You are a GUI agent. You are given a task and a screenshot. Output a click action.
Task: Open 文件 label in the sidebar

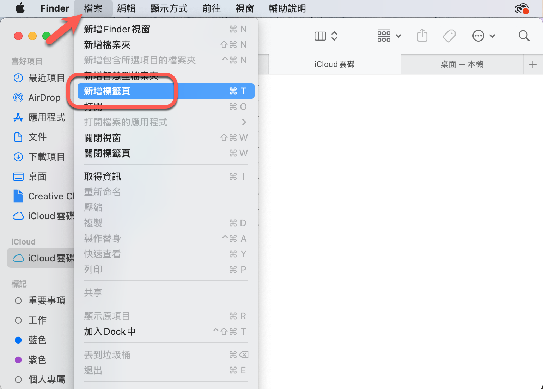click(x=37, y=137)
